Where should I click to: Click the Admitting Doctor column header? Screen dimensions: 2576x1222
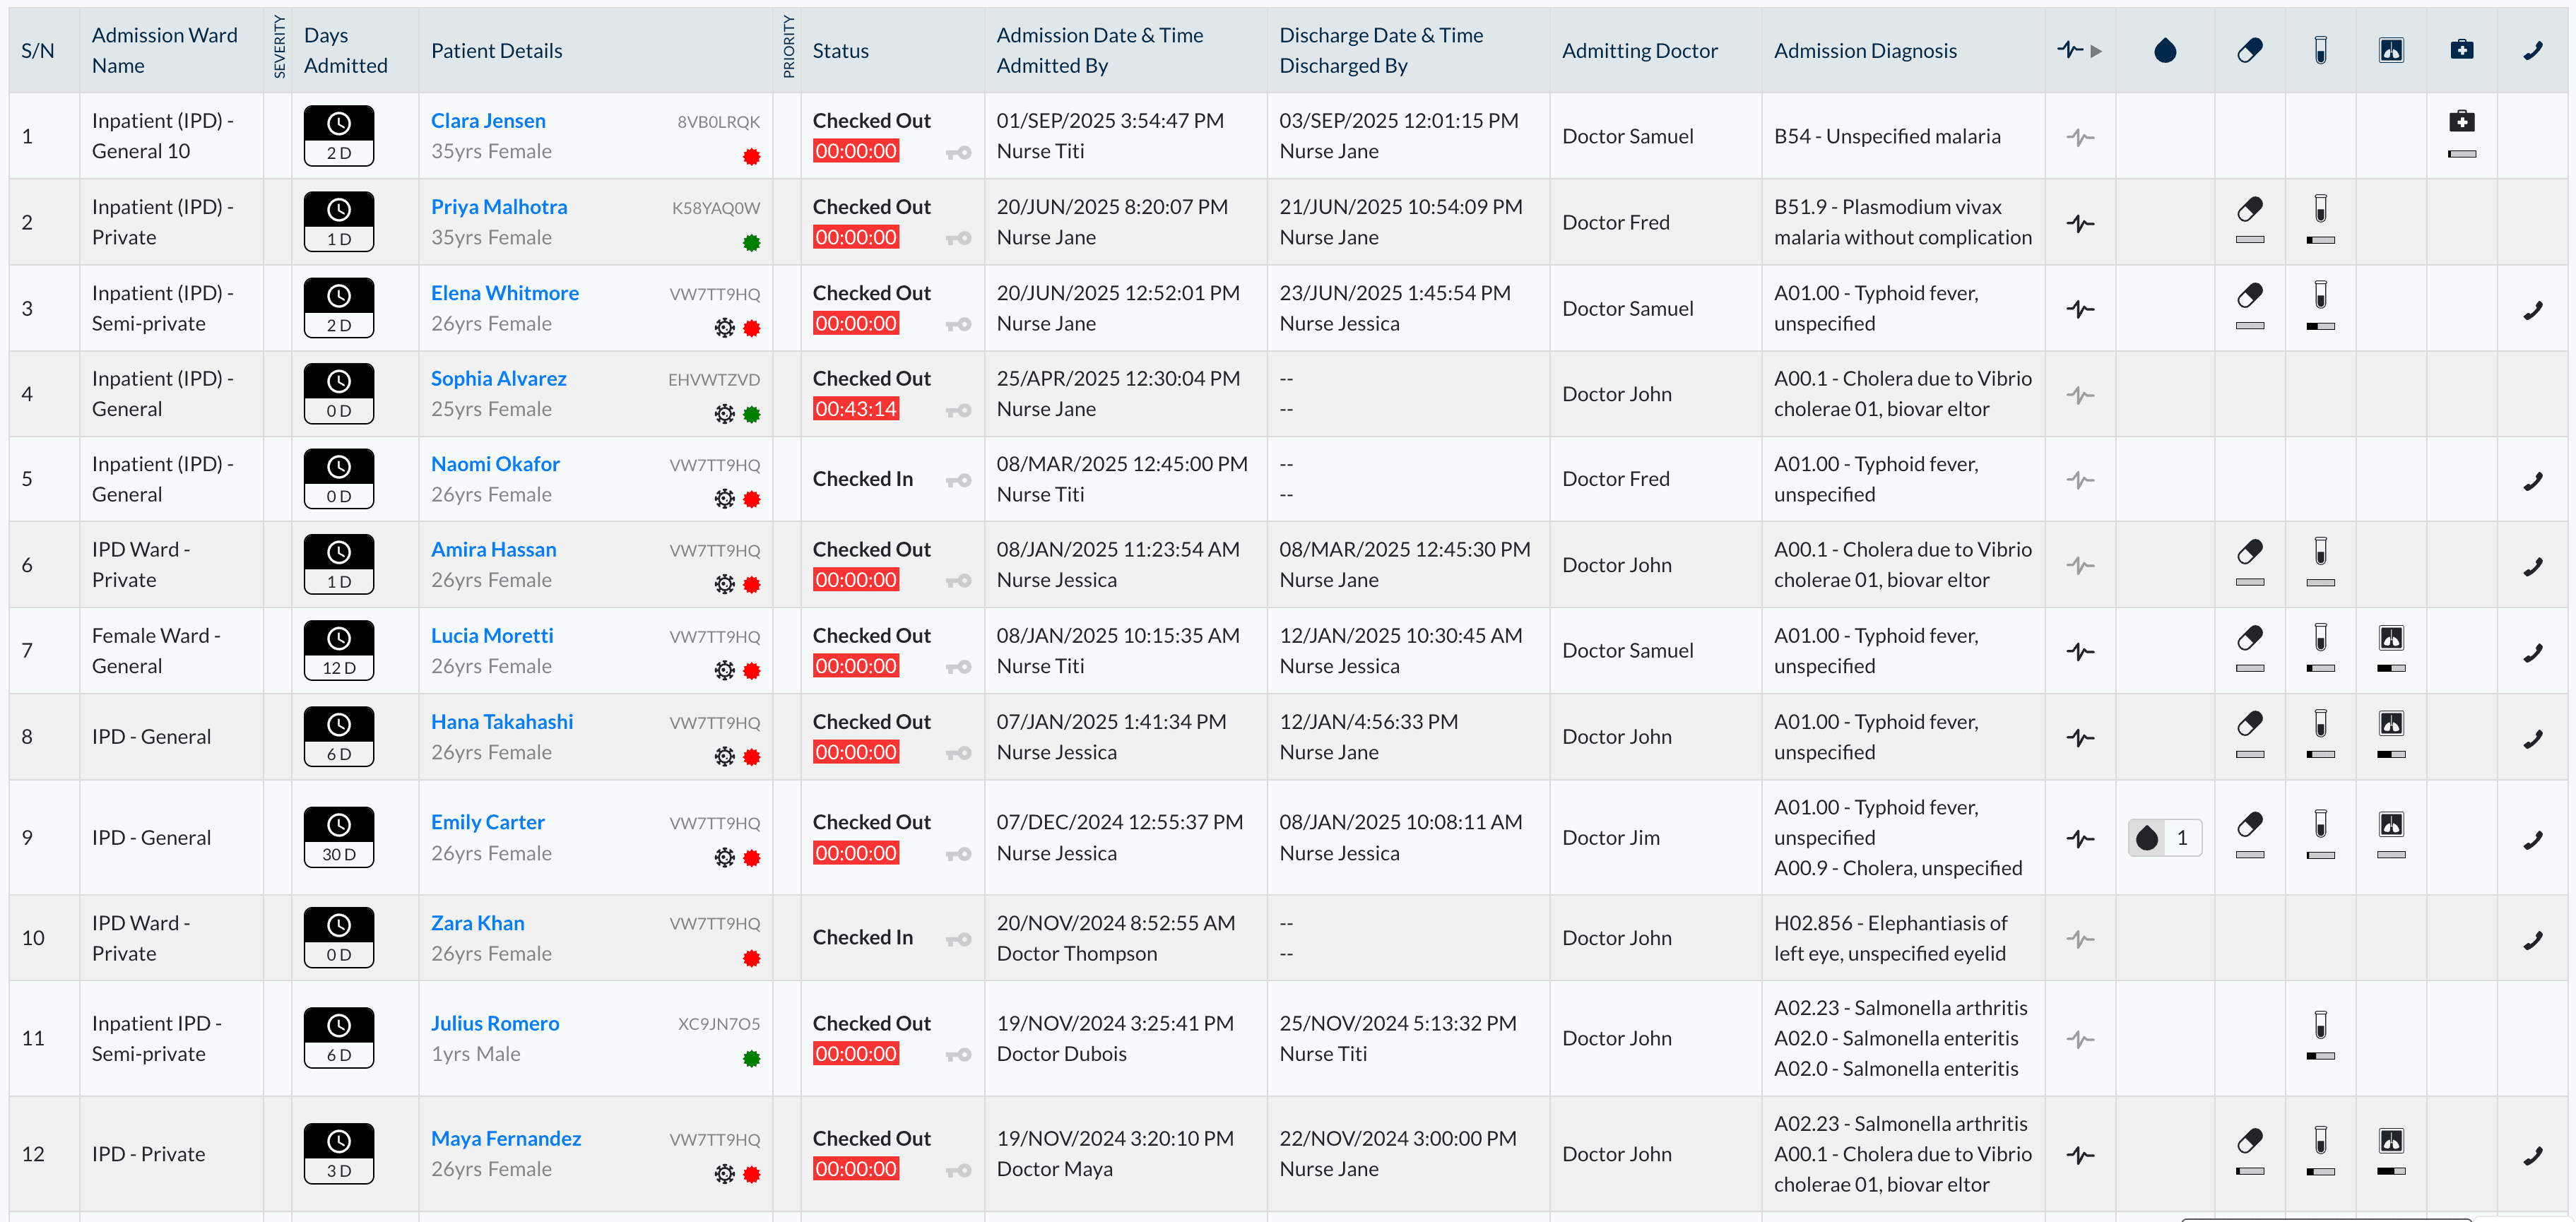click(1639, 51)
